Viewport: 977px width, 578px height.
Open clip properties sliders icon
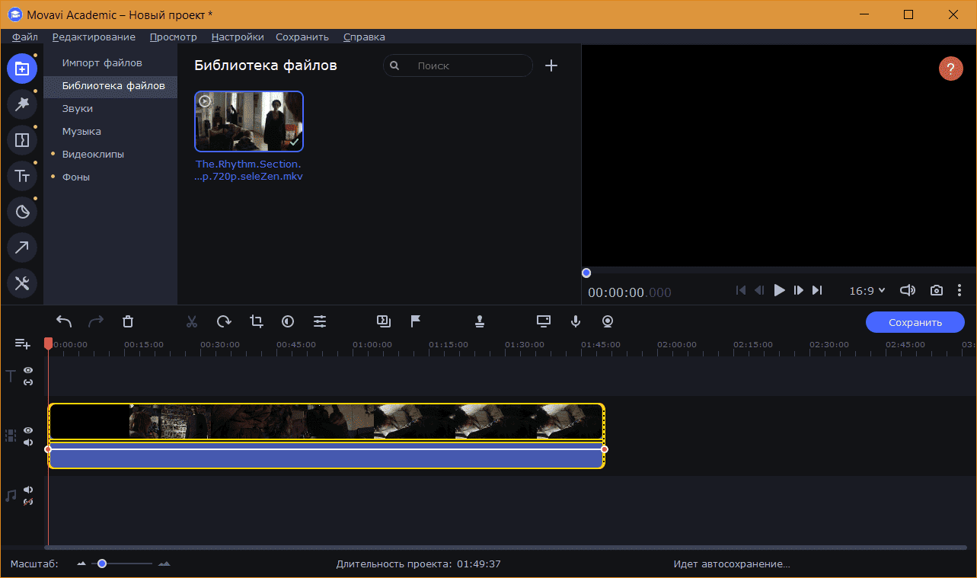pyautogui.click(x=320, y=321)
